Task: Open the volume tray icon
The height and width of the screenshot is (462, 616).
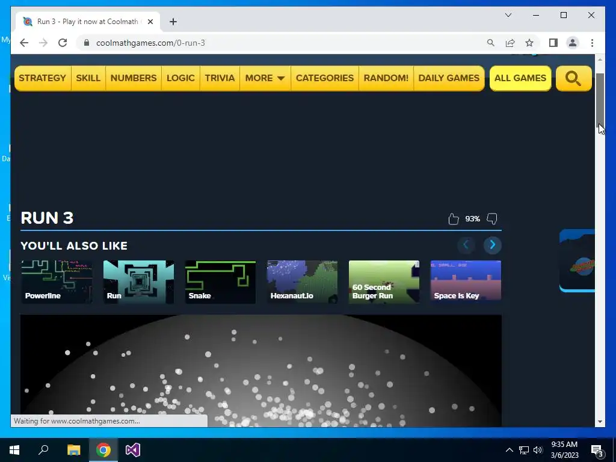Action: coord(538,450)
